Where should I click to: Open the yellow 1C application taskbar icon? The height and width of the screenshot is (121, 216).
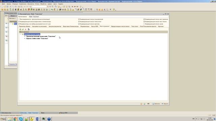(x=32, y=119)
